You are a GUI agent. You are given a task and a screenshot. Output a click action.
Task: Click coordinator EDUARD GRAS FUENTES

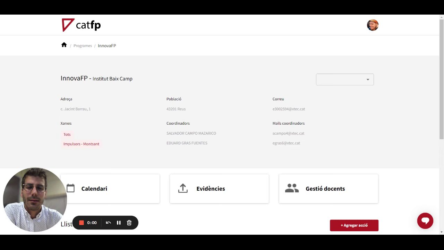(187, 143)
